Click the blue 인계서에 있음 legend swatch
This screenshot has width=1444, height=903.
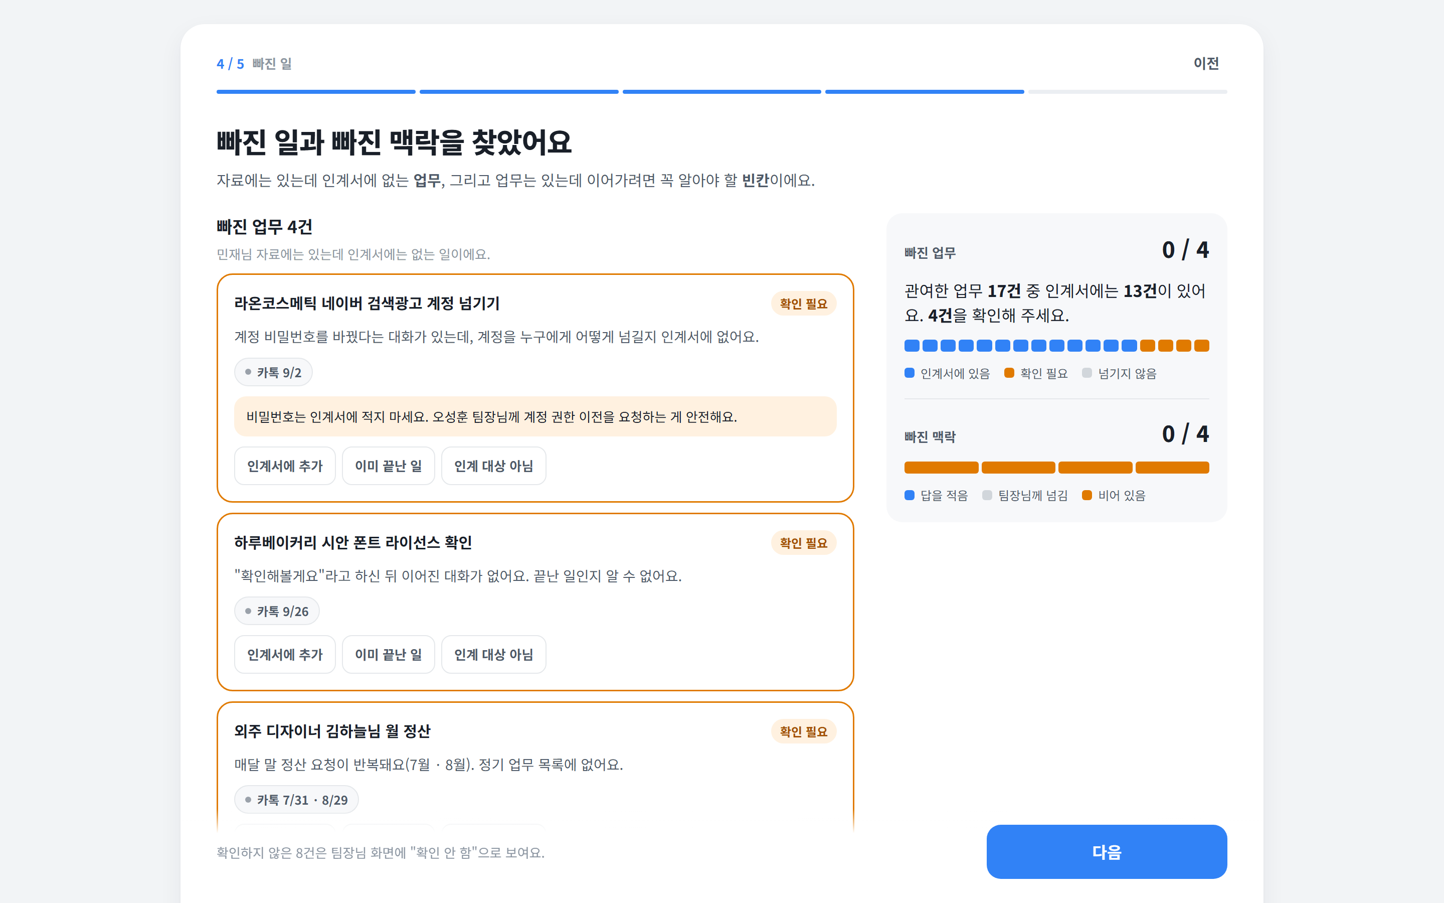pos(910,373)
